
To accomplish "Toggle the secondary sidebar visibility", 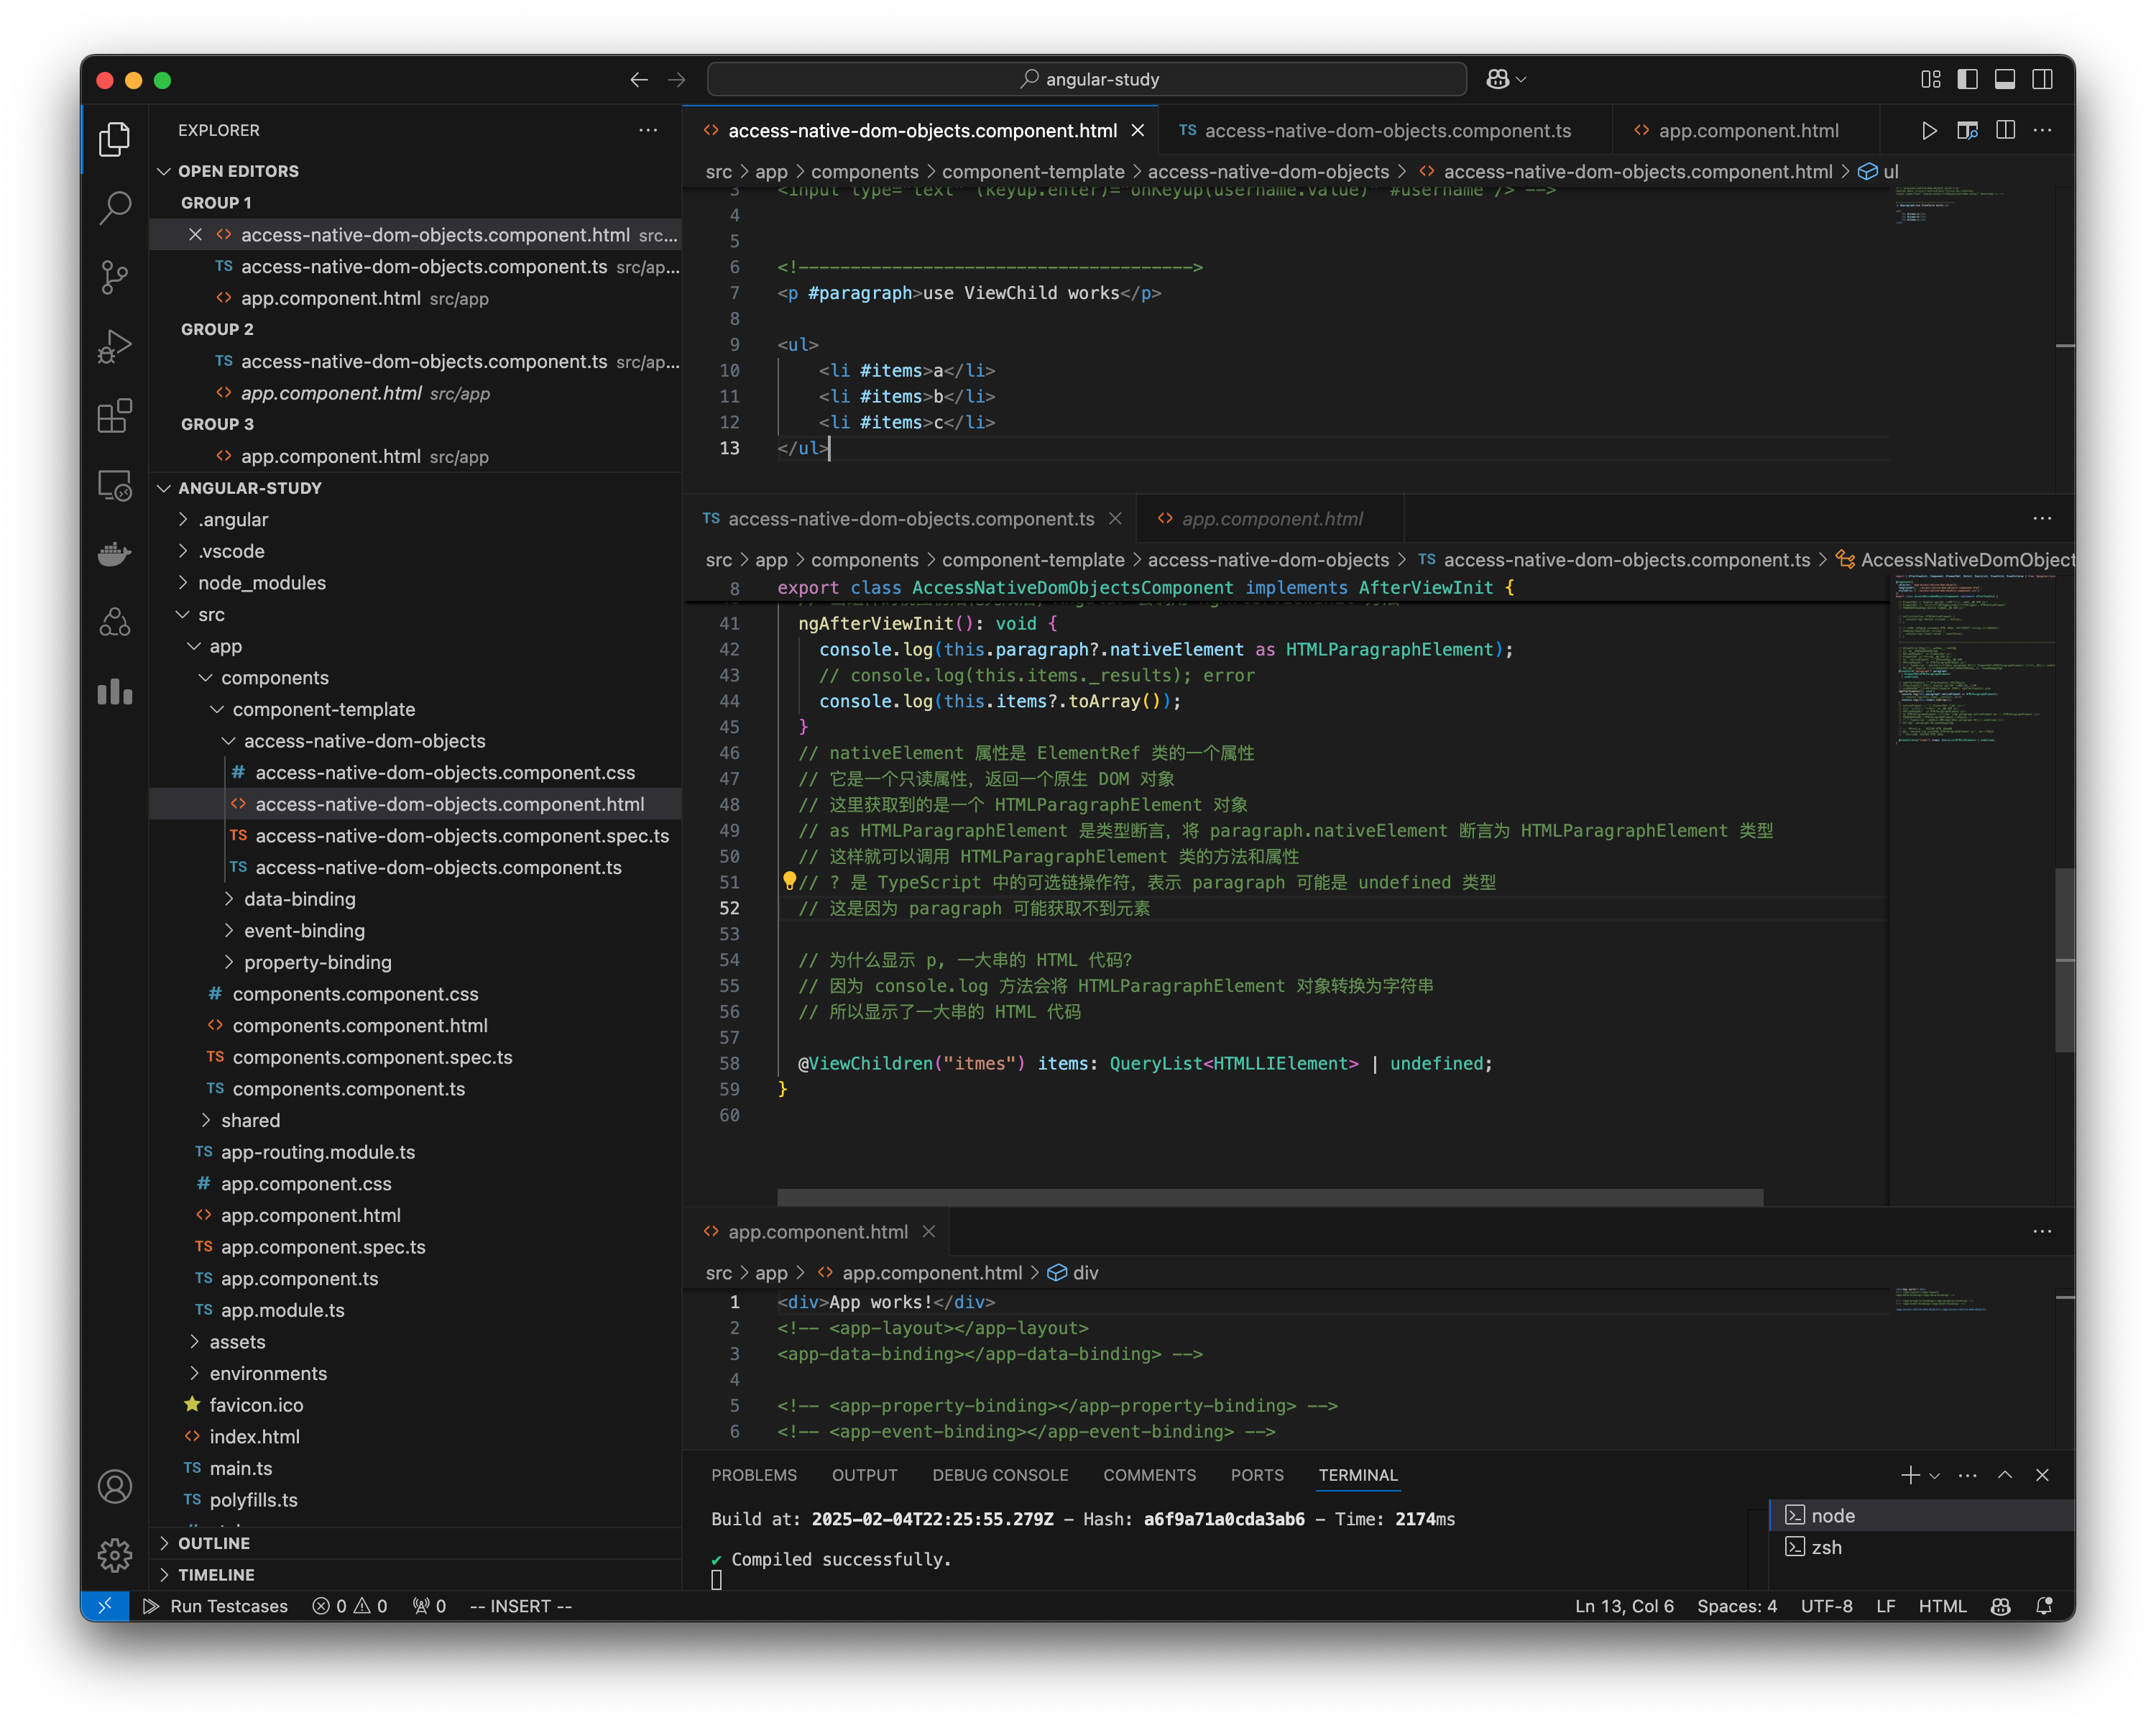I will click(2041, 79).
